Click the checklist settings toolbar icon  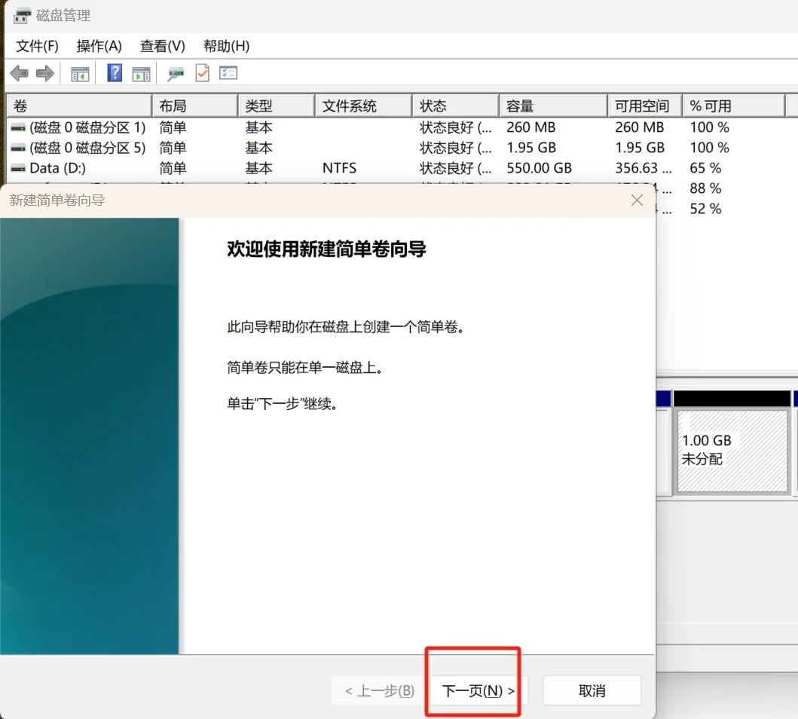pos(228,73)
